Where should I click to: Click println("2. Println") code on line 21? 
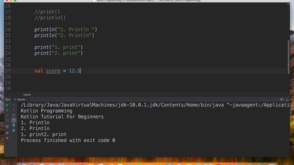(x=64, y=35)
